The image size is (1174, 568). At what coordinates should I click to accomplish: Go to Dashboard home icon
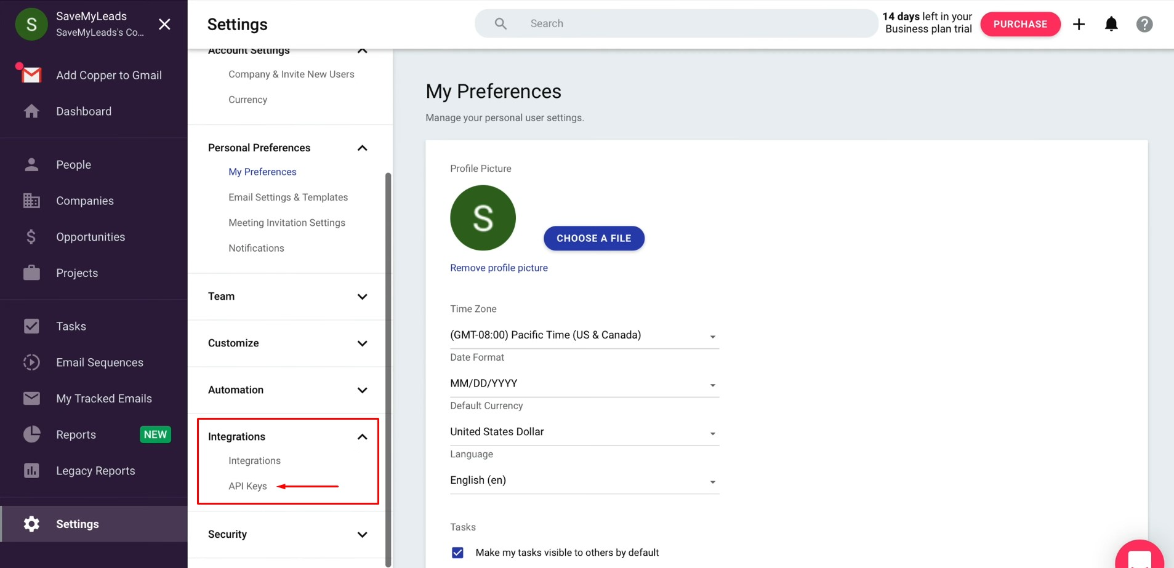pos(31,111)
